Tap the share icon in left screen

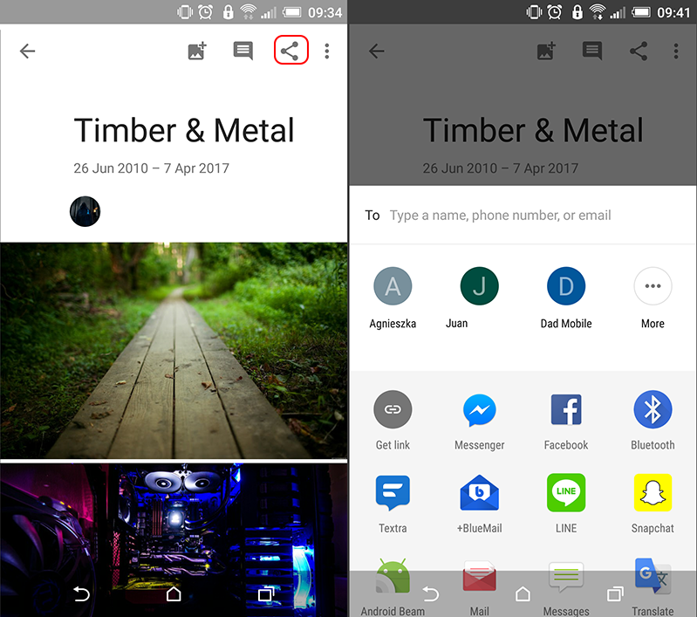tap(290, 51)
